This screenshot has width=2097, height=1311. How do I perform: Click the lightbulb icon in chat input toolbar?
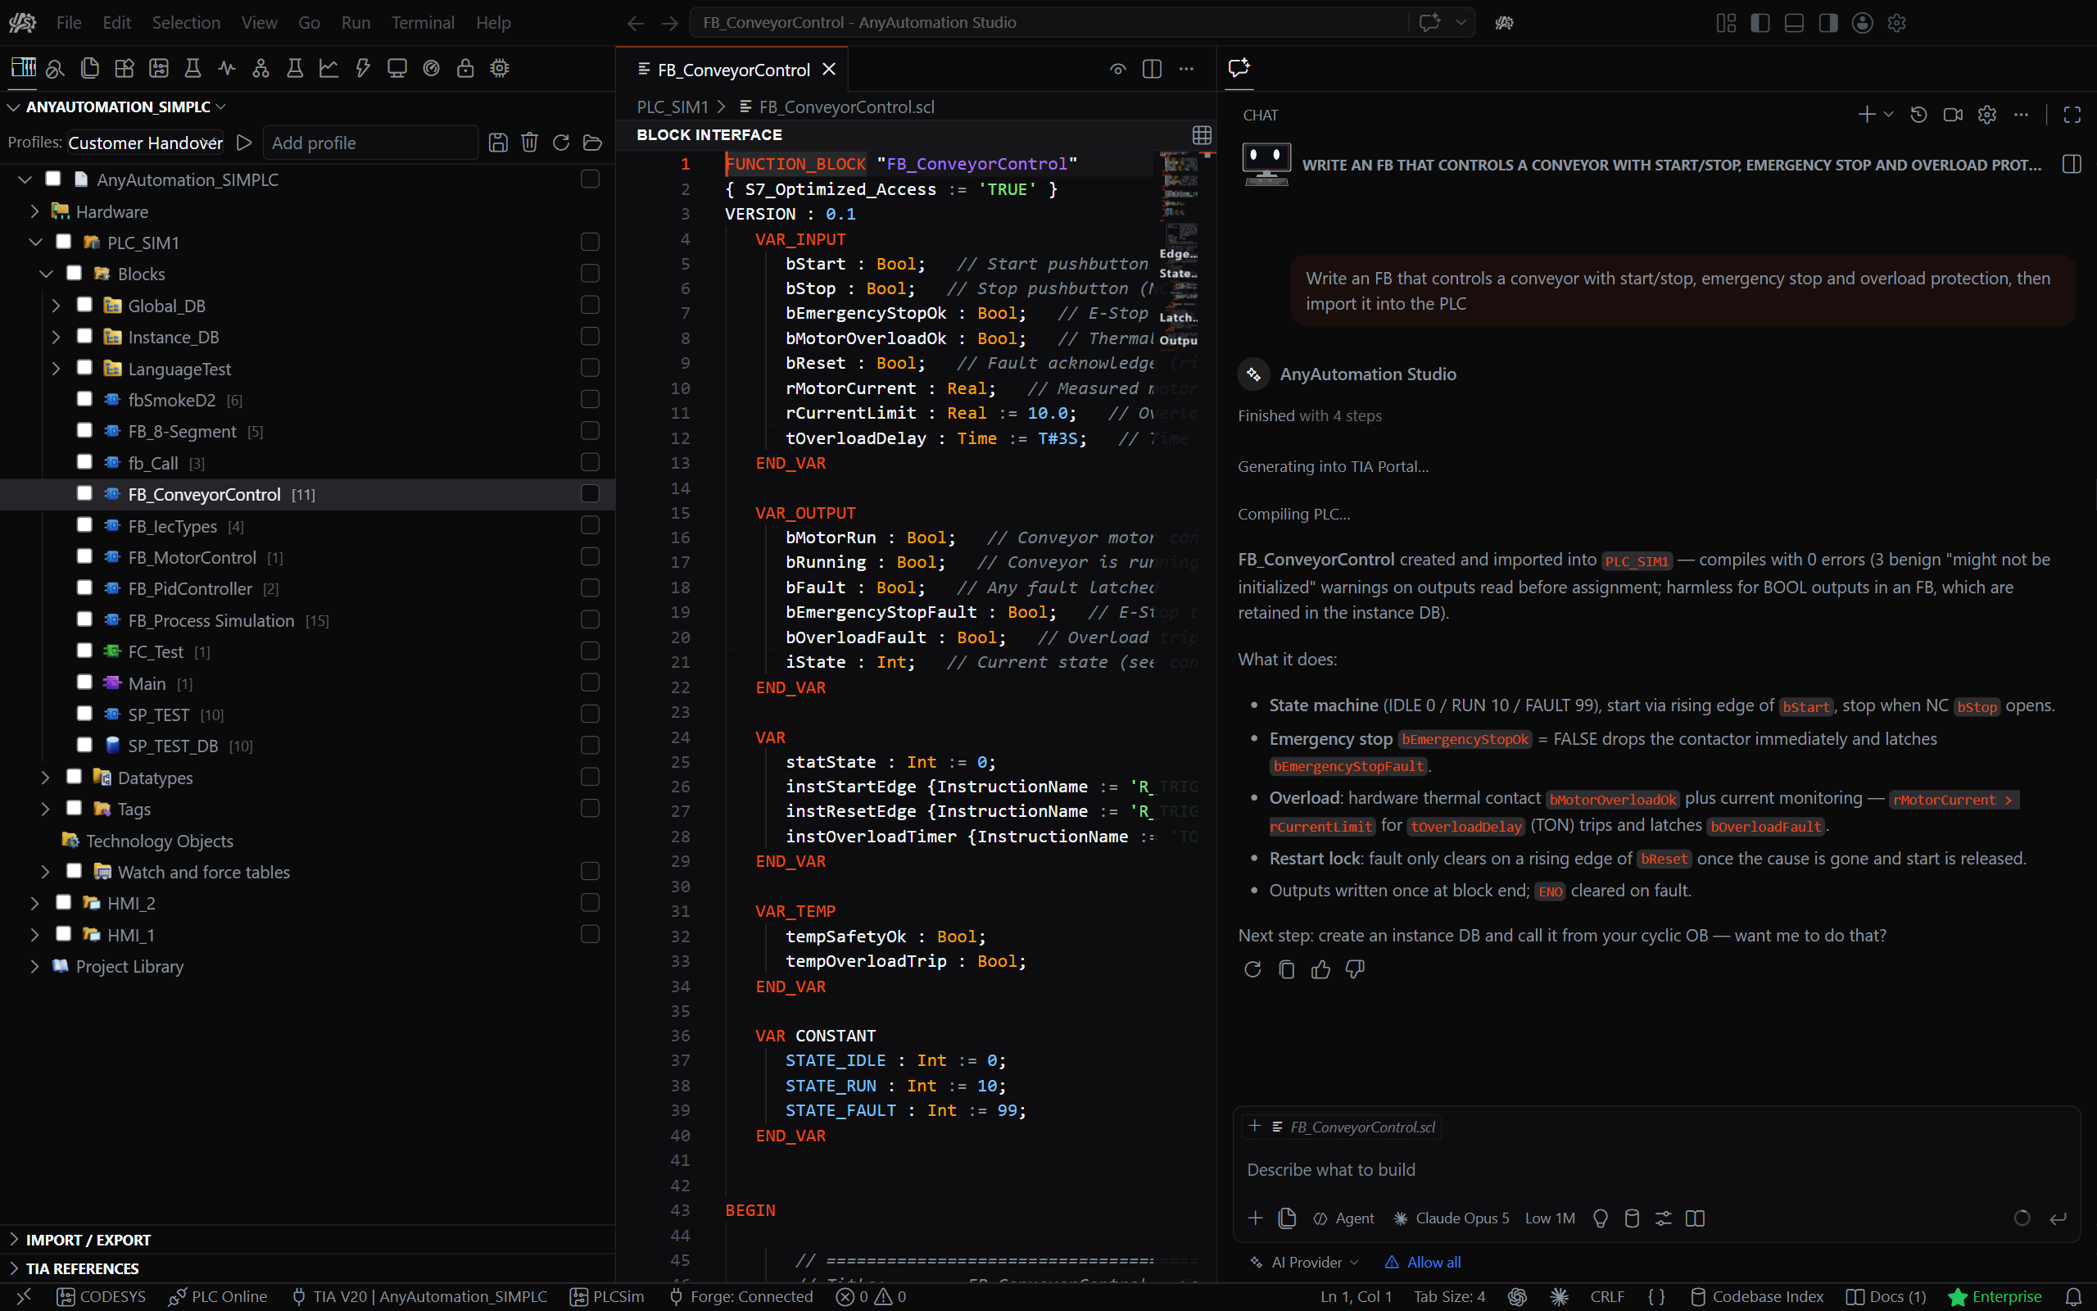[1601, 1218]
